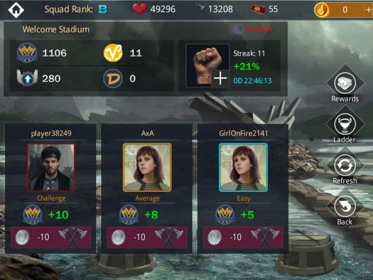Add more gold coins with plus
Image resolution: width=373 pixels, height=280 pixels.
(x=369, y=10)
